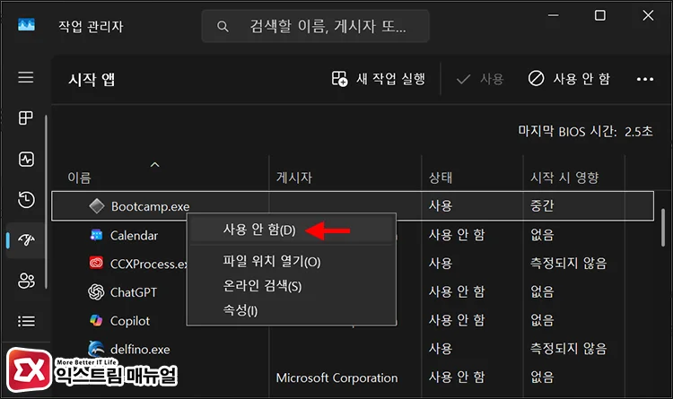Open the Performance page icon
Viewport: 673px width, 399px height.
(26, 160)
